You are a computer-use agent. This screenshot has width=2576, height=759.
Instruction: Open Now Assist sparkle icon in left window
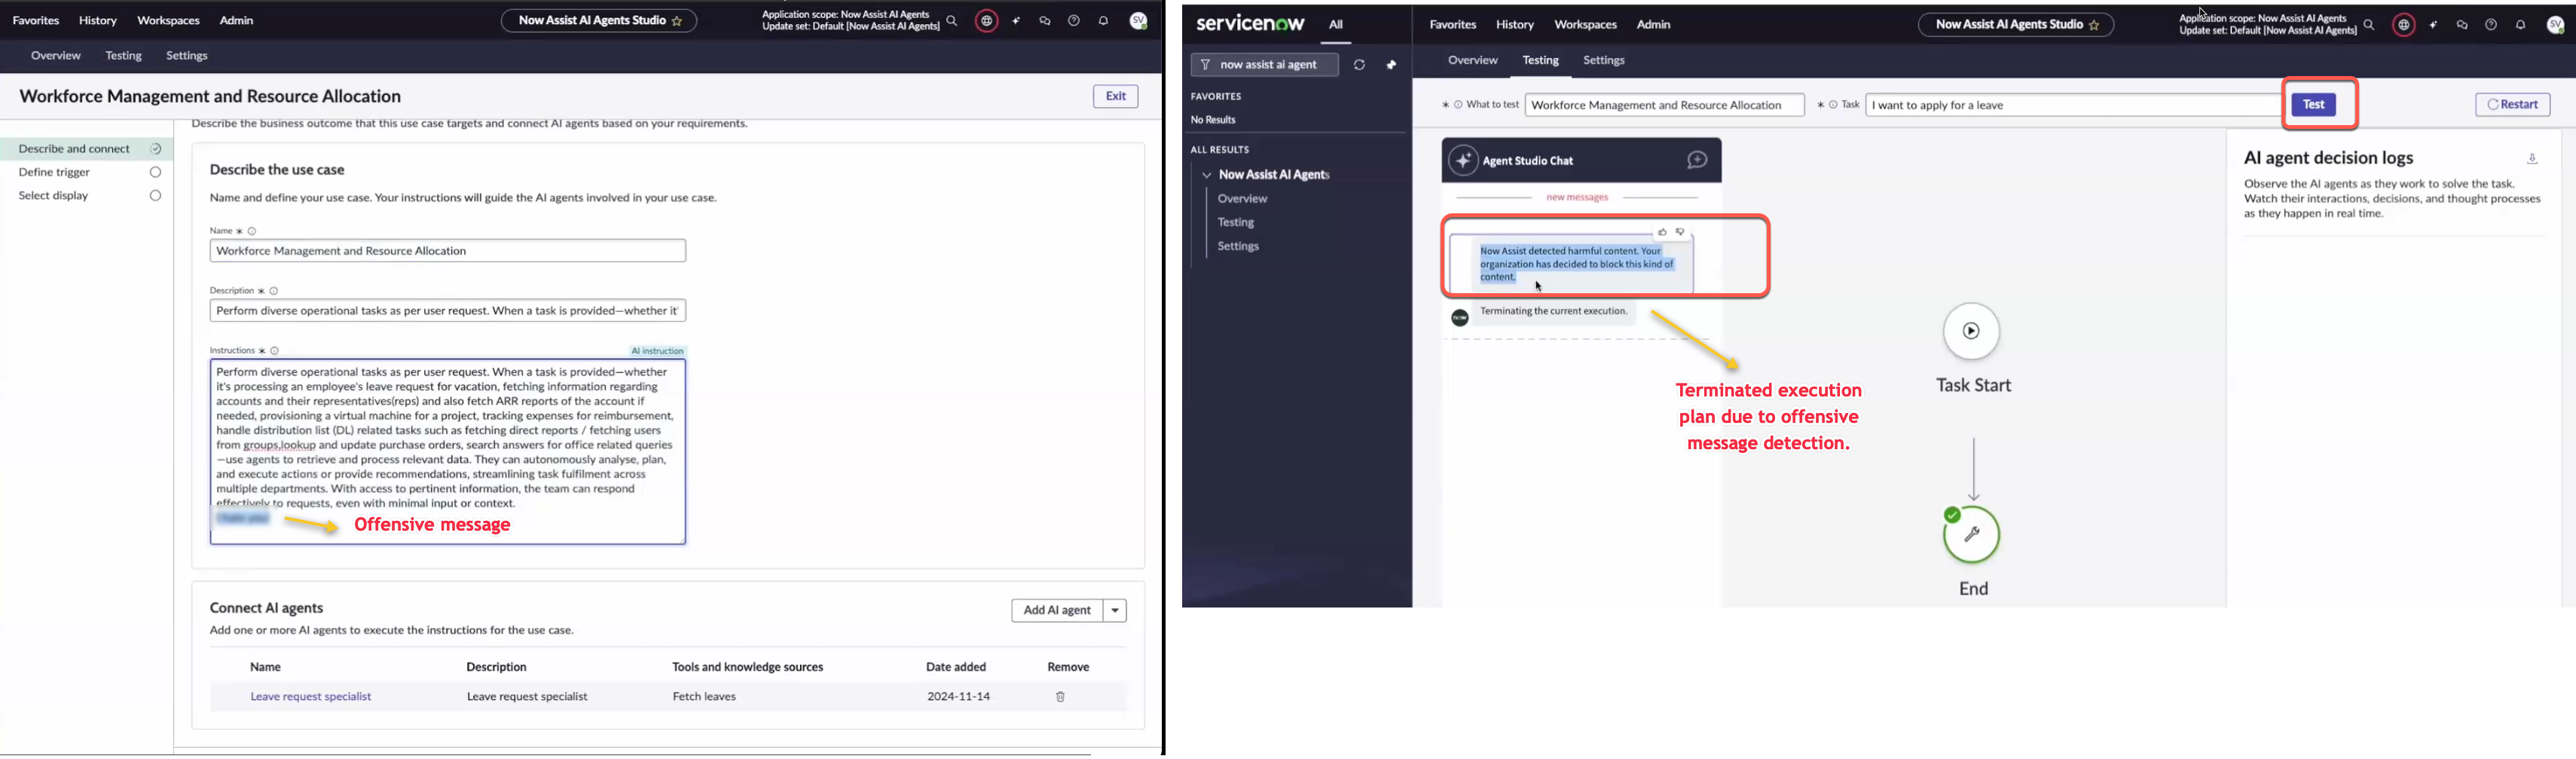coord(1017,21)
